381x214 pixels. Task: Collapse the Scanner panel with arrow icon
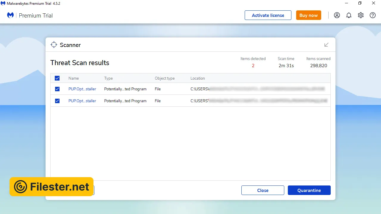(x=326, y=45)
